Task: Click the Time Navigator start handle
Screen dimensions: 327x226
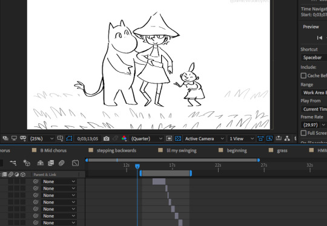Action: coord(87,160)
